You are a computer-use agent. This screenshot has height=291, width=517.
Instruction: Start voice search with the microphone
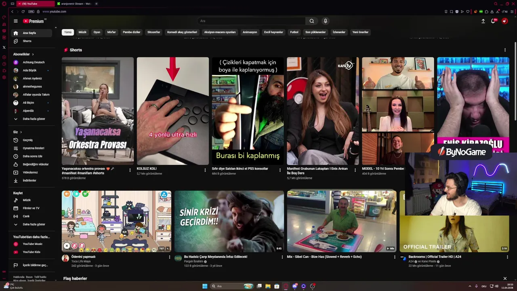(326, 21)
